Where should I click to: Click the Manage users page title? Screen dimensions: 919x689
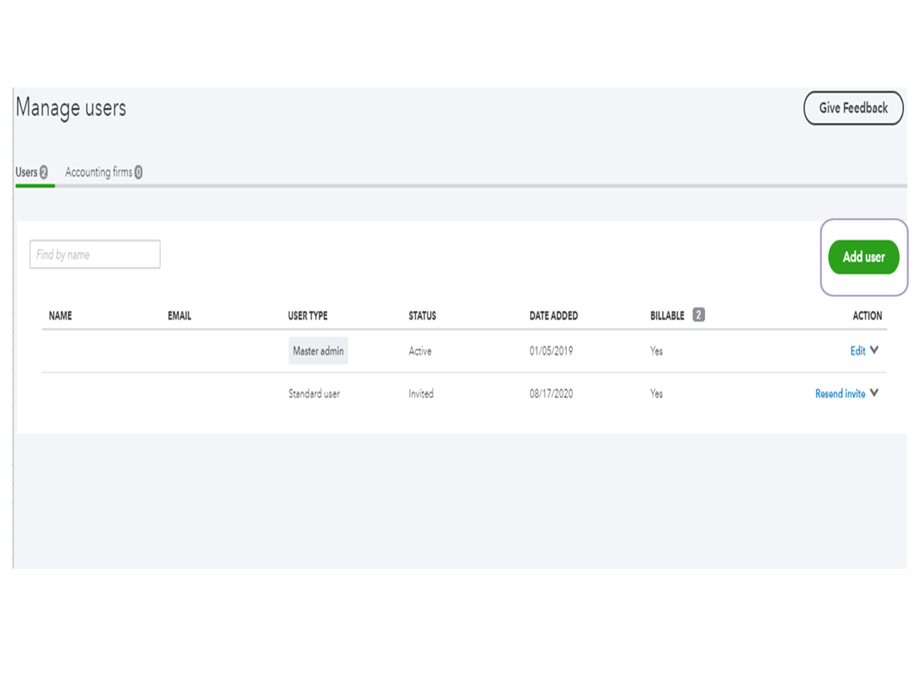click(70, 107)
